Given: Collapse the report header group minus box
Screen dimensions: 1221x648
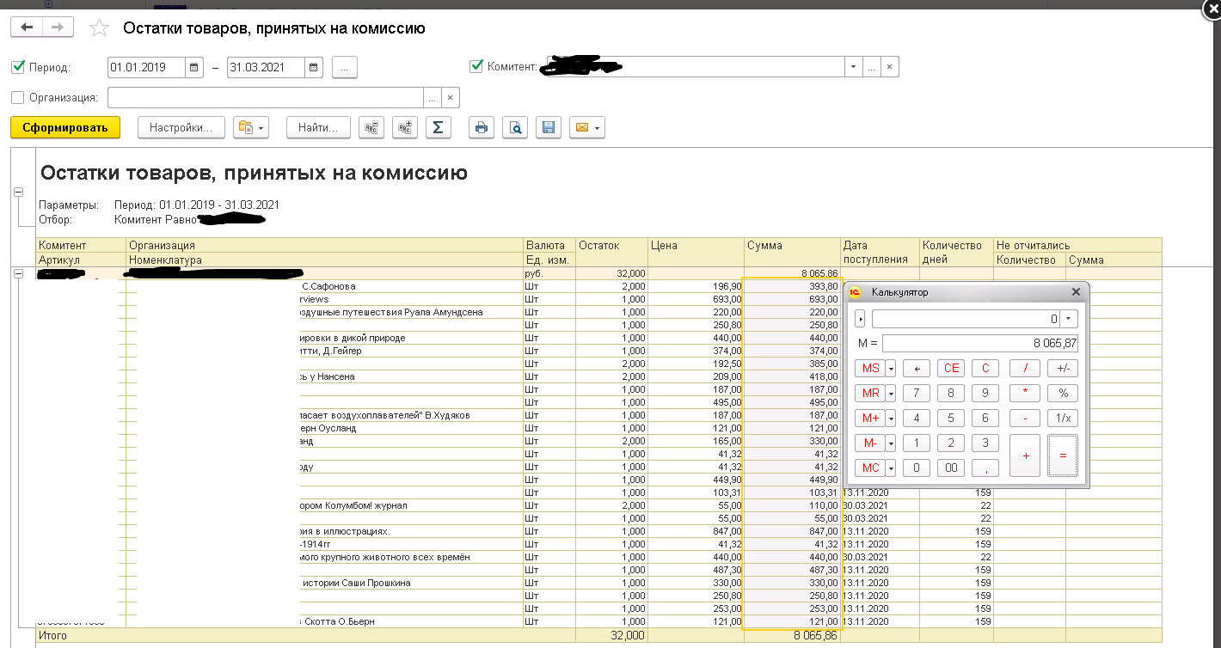Looking at the screenshot, I should pos(19,193).
